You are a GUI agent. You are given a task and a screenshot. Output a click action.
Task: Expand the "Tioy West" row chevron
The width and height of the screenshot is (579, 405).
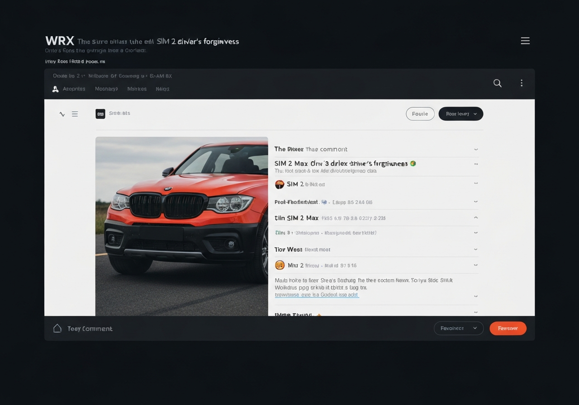tap(476, 249)
